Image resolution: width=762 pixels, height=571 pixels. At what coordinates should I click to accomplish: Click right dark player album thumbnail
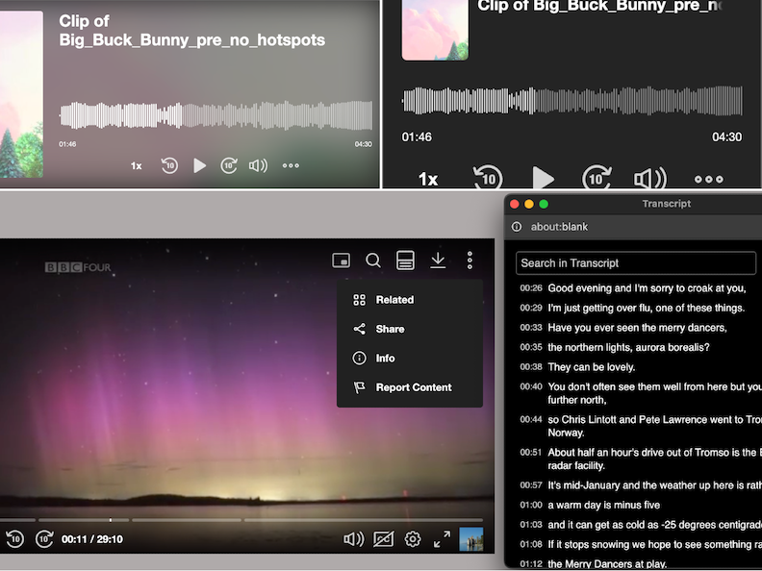click(435, 30)
